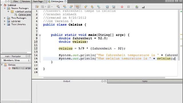Find previous occurrence toolbar icon
This screenshot has height=103, width=183.
(x=65, y=7)
